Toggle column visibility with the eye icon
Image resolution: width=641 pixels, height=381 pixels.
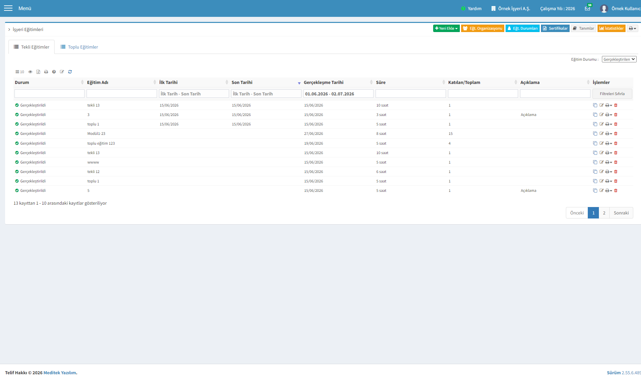(30, 72)
